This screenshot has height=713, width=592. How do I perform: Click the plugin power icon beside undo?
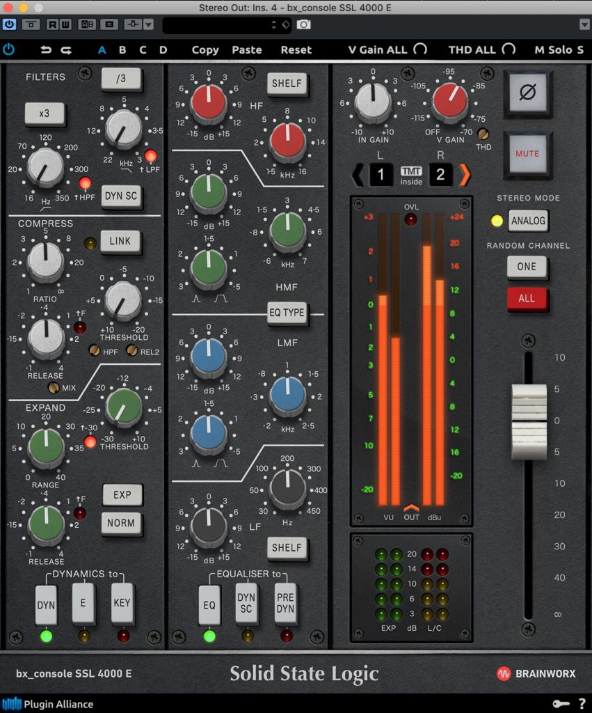coord(8,49)
